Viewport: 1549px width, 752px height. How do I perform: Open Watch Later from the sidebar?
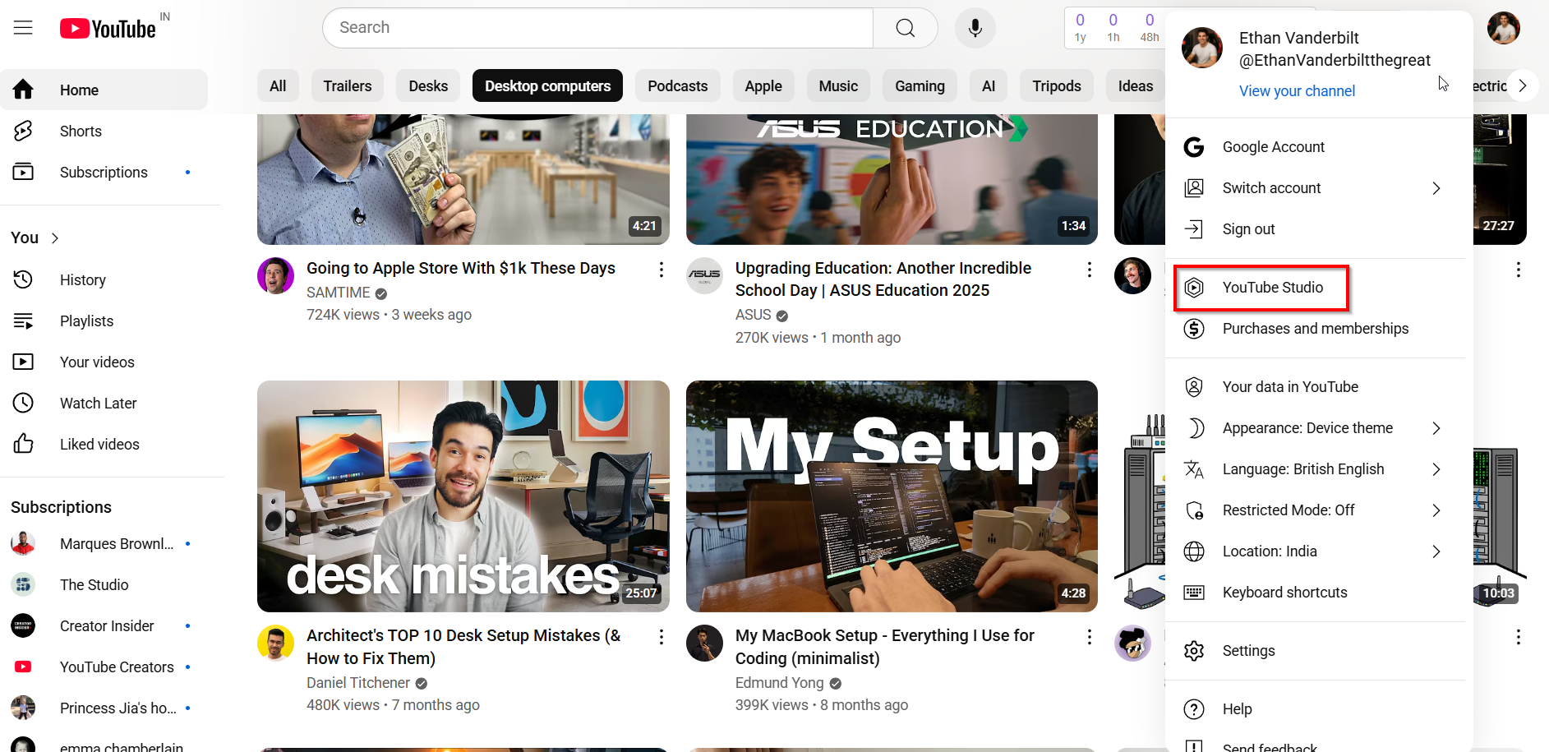pos(98,403)
